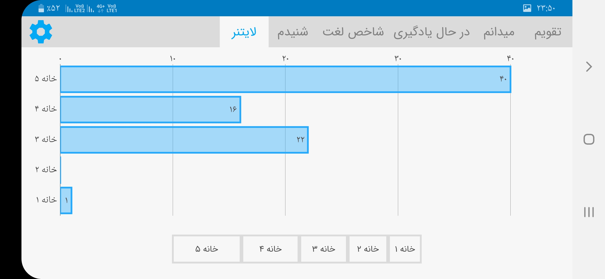Tap the LTE2 signal strength icon
The height and width of the screenshot is (279, 605).
point(75,9)
